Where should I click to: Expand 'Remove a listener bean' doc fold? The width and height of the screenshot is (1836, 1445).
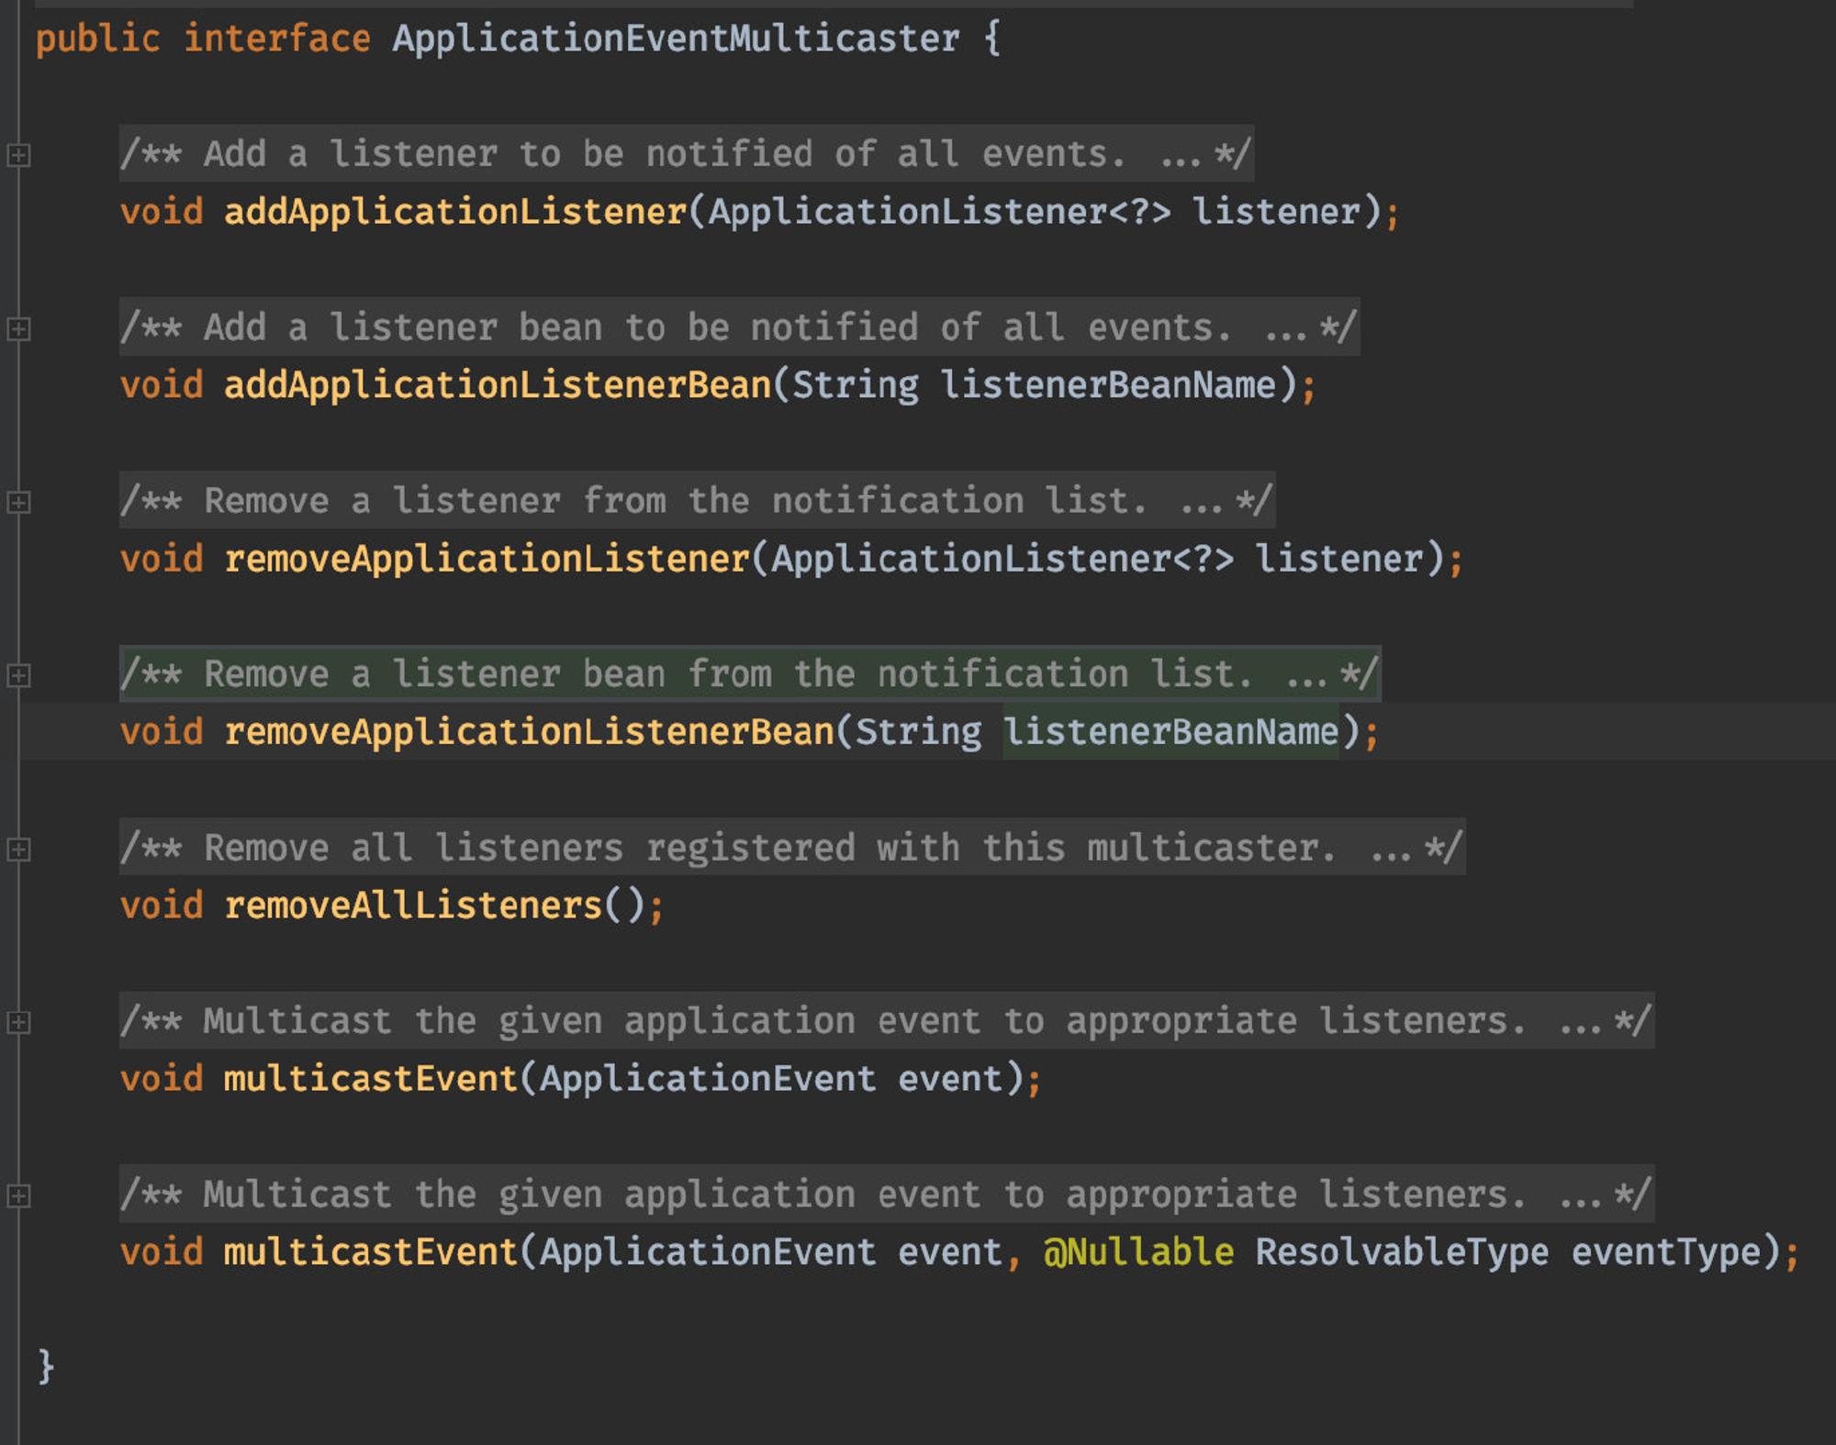pos(18,675)
